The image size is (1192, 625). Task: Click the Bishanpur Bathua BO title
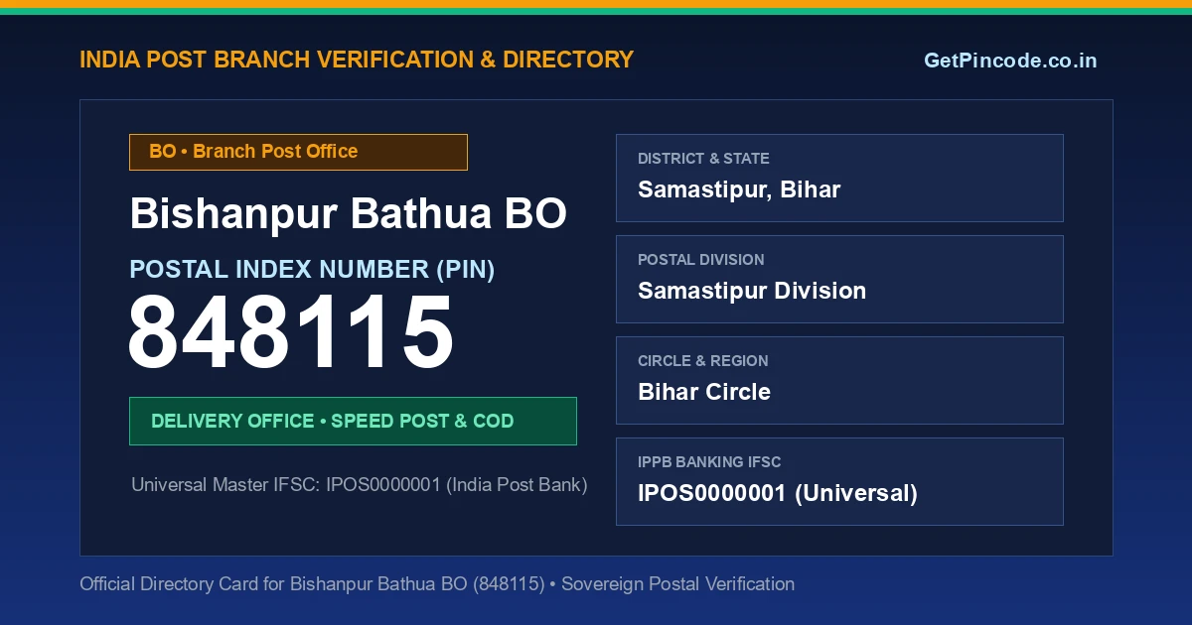349,213
